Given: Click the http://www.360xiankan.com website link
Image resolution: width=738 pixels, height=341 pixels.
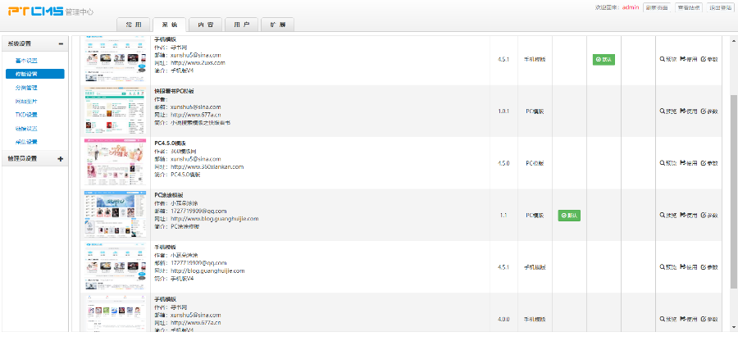Looking at the screenshot, I should click(205, 166).
